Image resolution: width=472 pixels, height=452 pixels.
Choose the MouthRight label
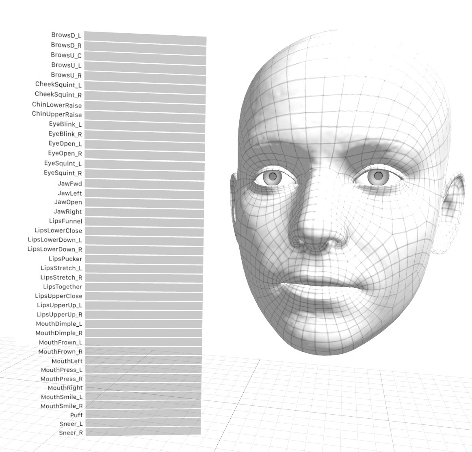pyautogui.click(x=65, y=388)
